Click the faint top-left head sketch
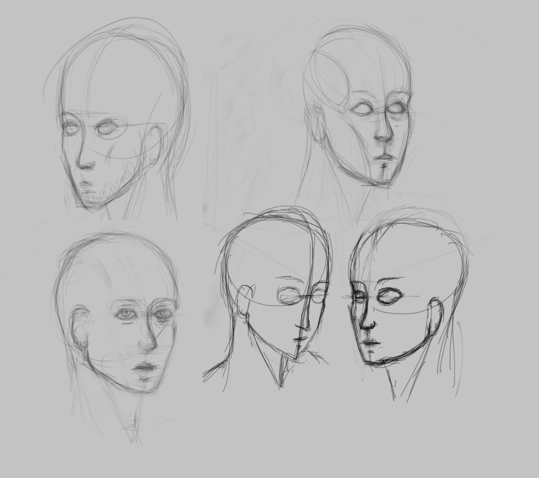 (117, 119)
